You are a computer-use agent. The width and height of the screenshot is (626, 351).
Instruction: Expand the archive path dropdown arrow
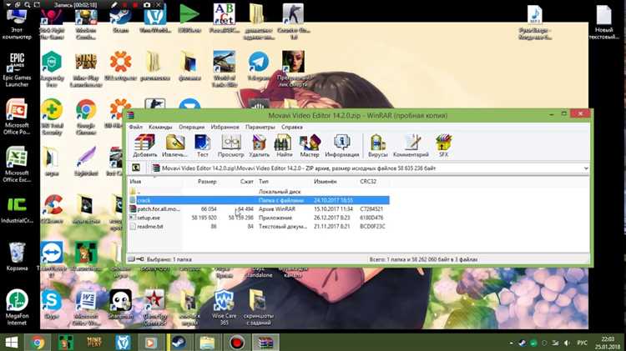[586, 168]
